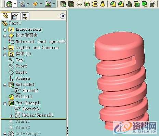159x136 pixels.
Task: Select the Revolved Boss/Base tool
Action: coord(79,4)
